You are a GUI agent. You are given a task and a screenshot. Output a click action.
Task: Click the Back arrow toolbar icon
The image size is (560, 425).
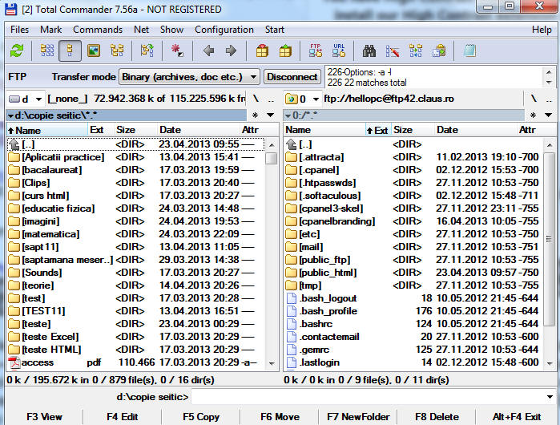click(x=209, y=51)
